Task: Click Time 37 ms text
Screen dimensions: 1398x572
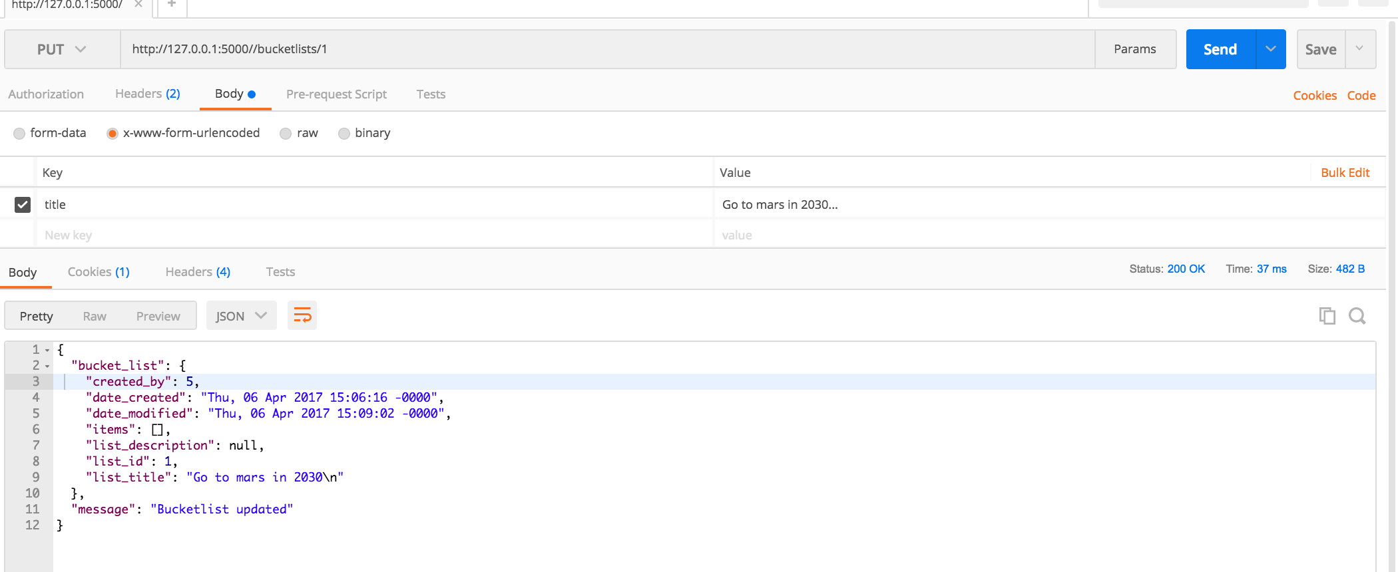Action: click(x=1256, y=269)
